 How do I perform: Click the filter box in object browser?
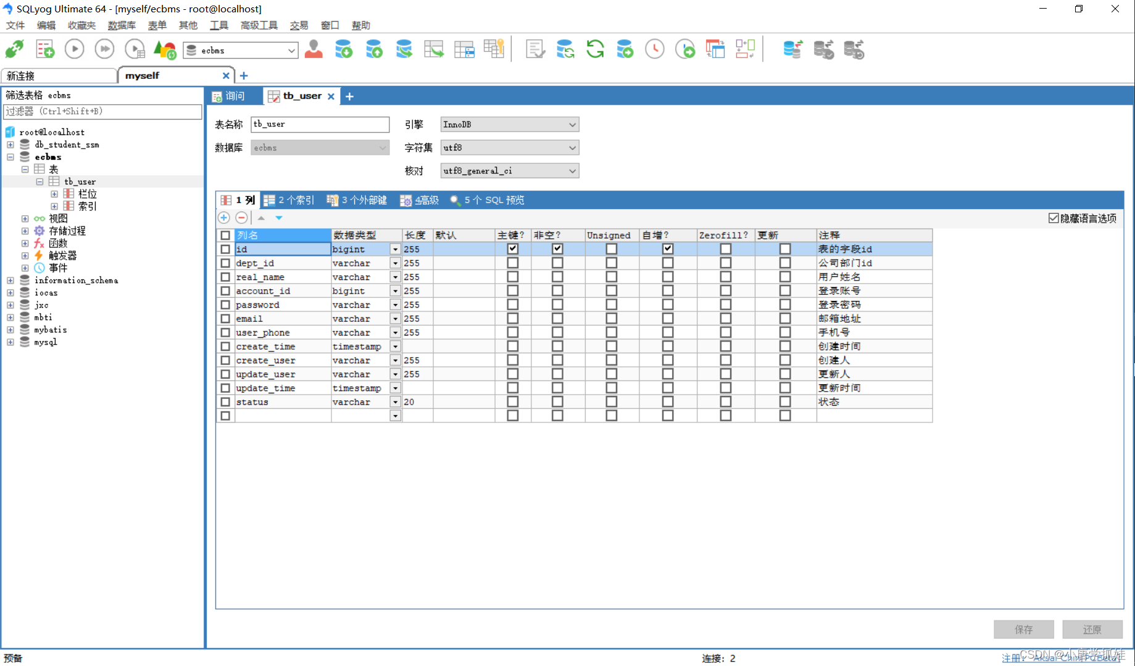(102, 112)
